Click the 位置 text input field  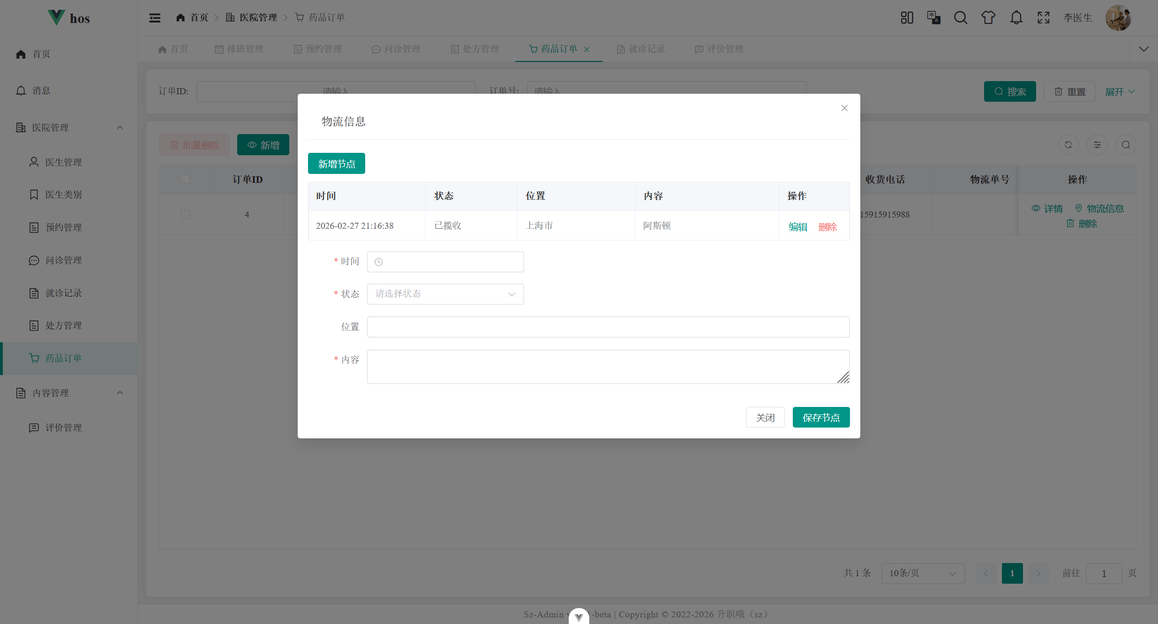[x=608, y=327]
